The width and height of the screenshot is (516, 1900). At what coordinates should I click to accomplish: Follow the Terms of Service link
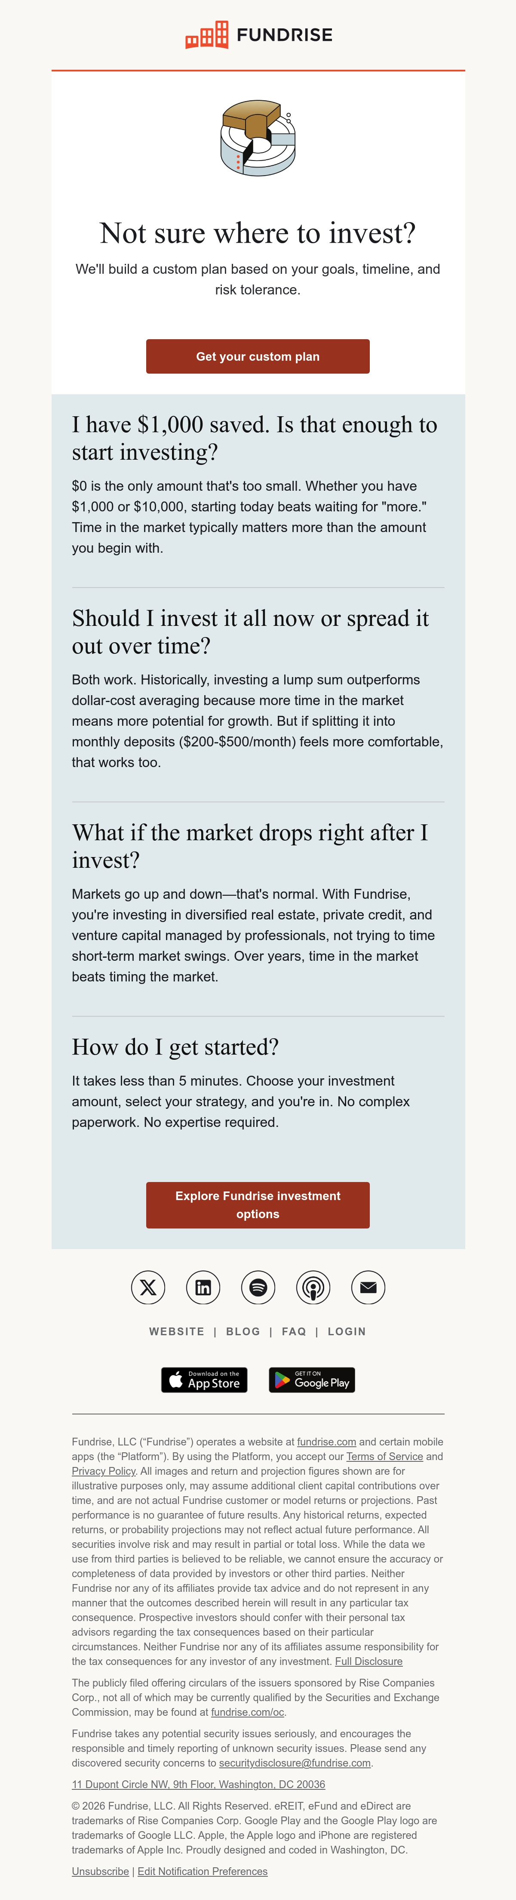coord(385,1456)
